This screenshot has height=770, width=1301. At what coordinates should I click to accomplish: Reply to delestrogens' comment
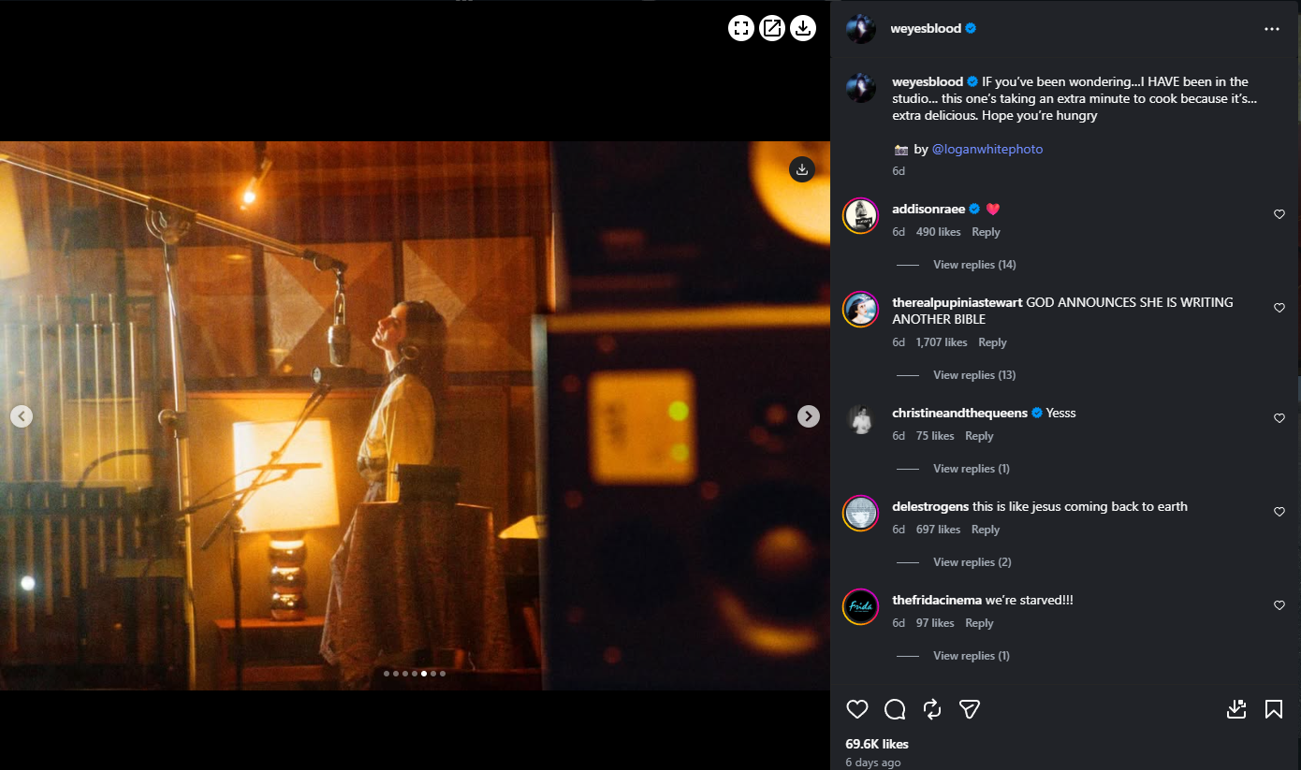986,530
